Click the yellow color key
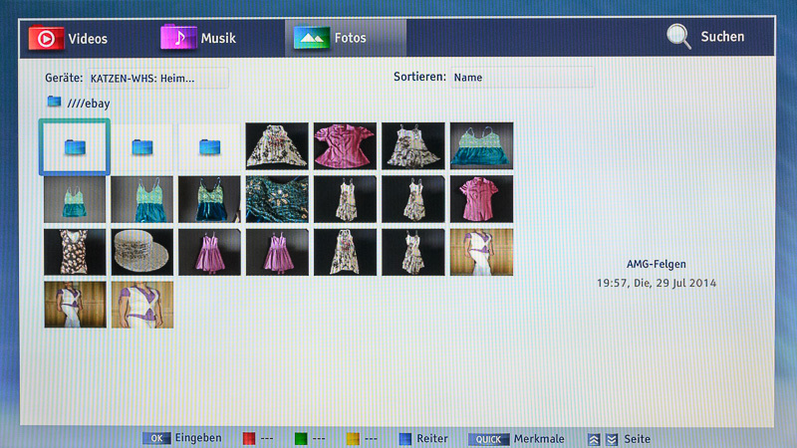This screenshot has height=448, width=797. [353, 438]
